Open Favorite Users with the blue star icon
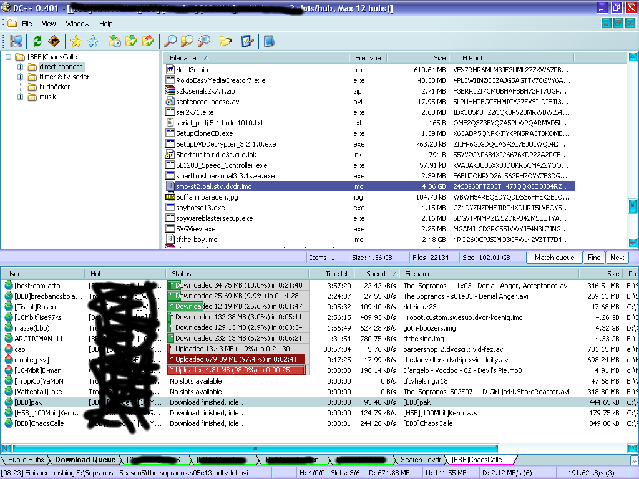This screenshot has height=479, width=639. coord(93,41)
